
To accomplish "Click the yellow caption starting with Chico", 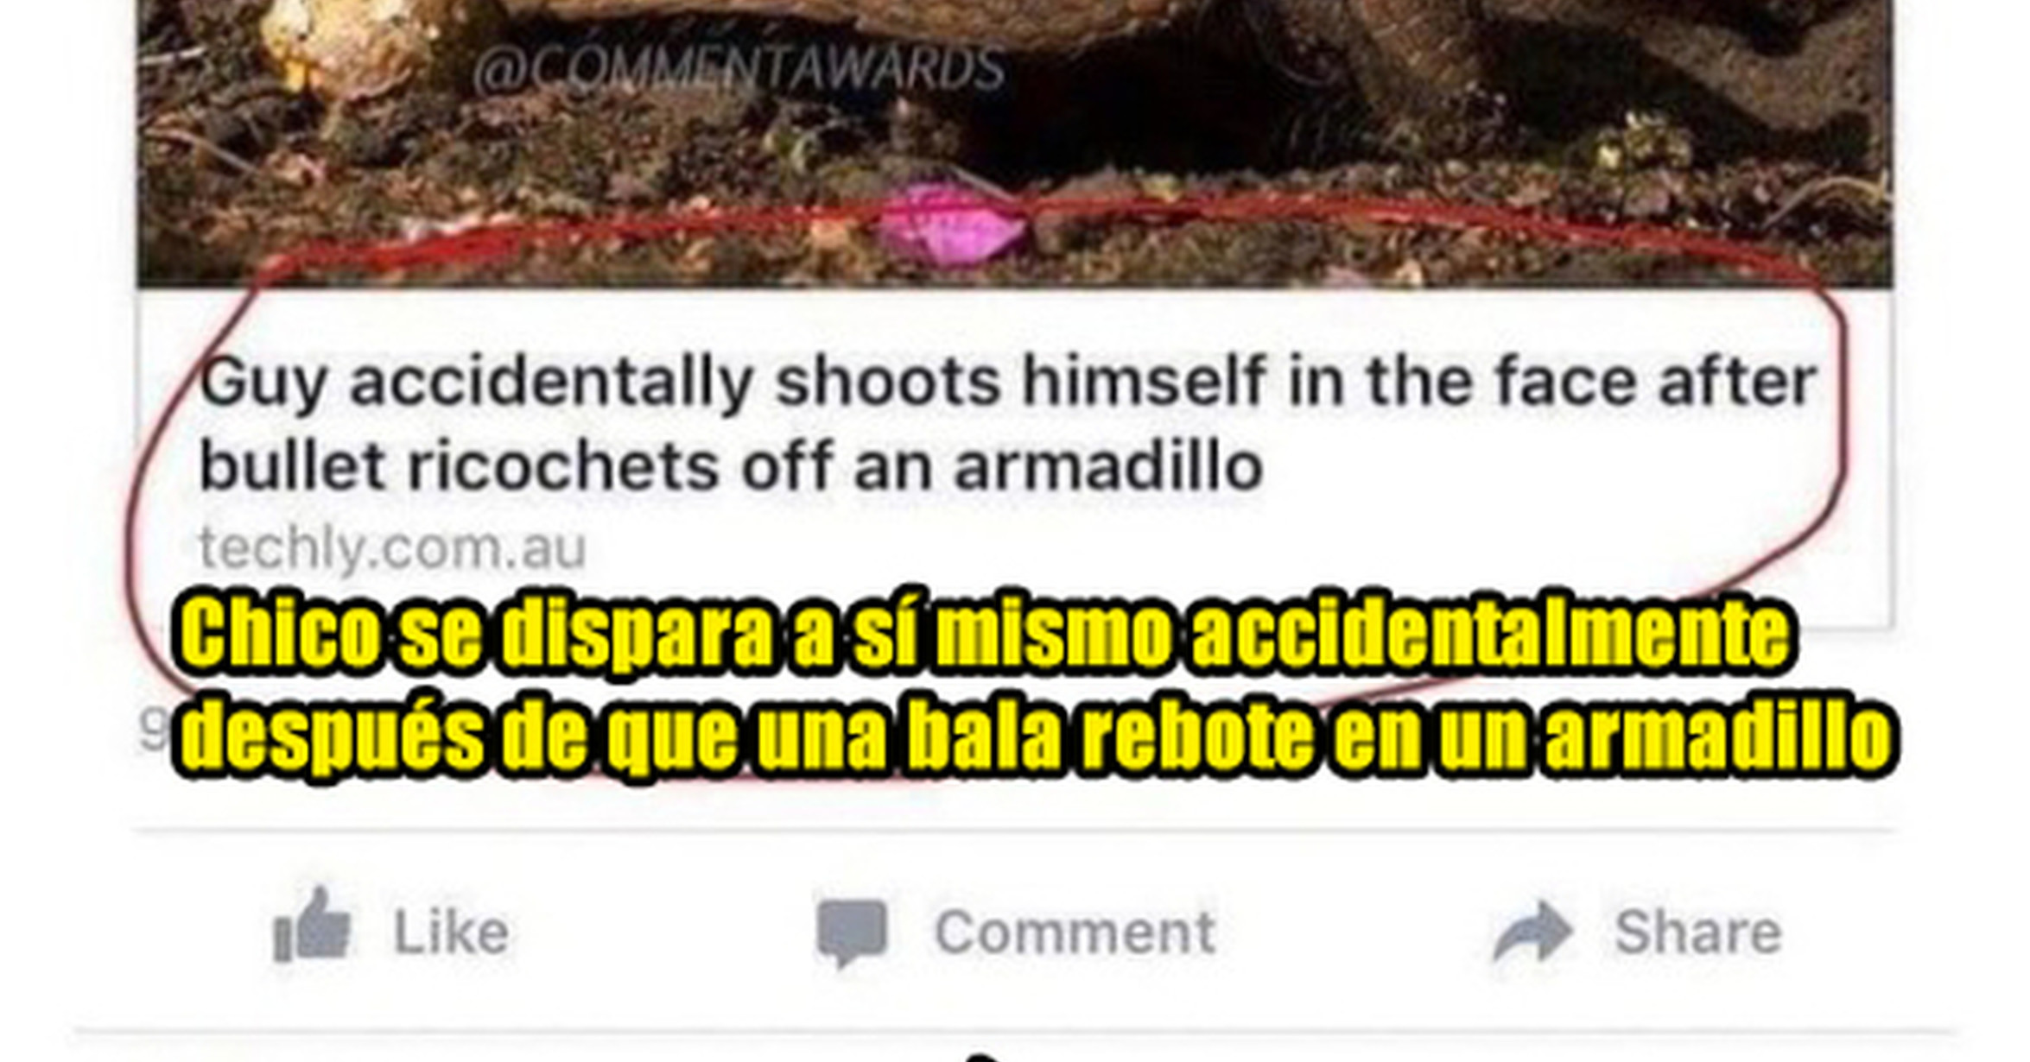I will click(x=985, y=635).
